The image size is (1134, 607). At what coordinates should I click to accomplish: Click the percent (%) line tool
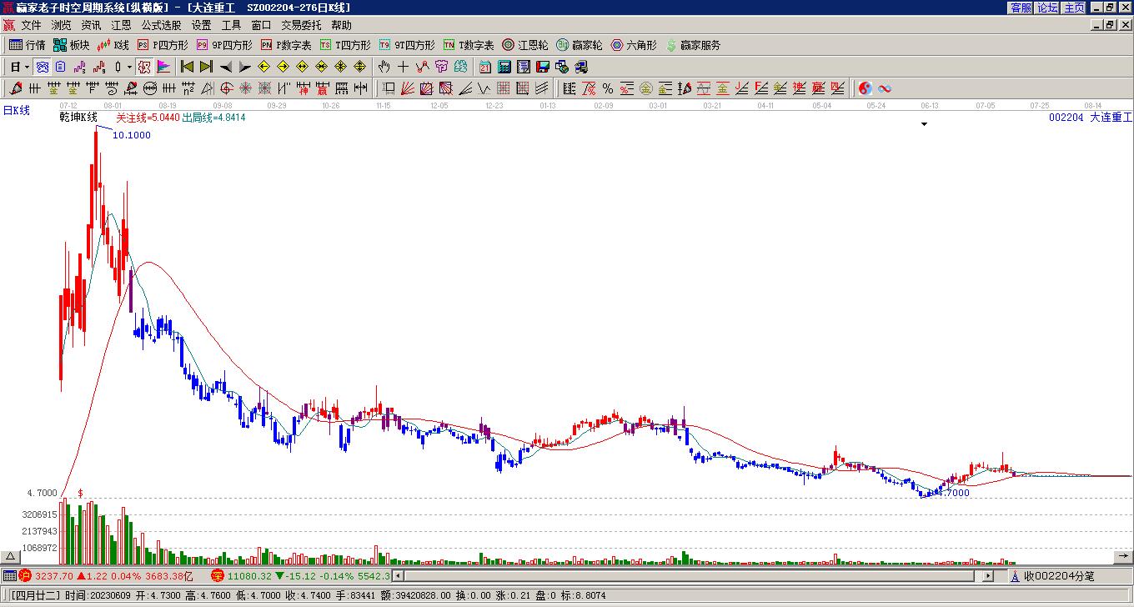click(x=607, y=88)
